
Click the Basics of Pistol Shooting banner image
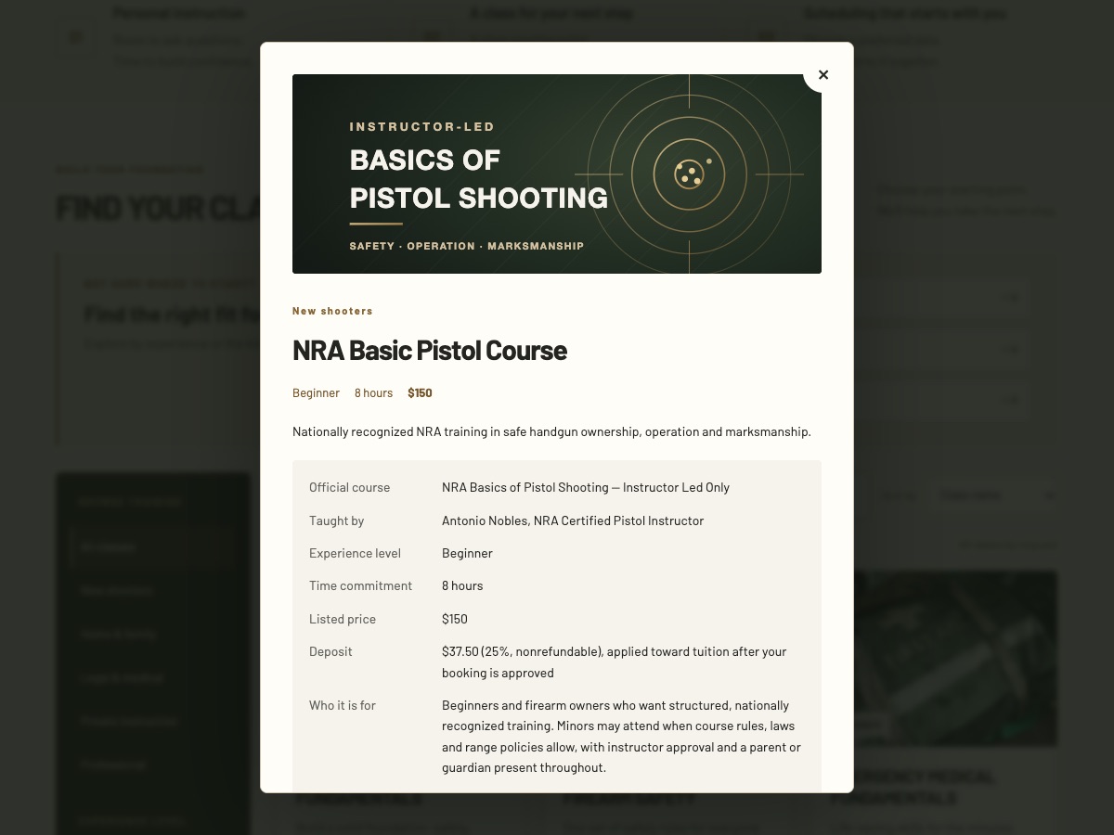point(557,173)
